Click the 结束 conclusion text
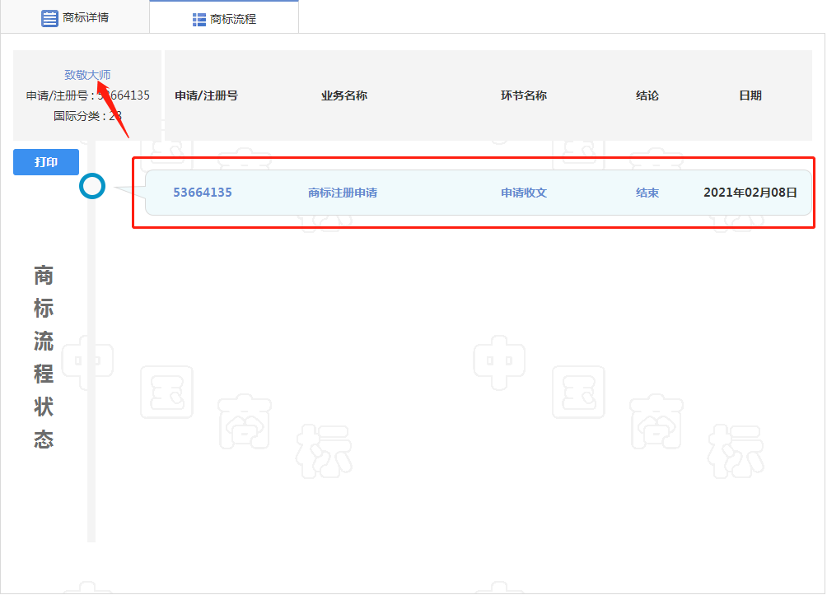This screenshot has height=595, width=827. pyautogui.click(x=647, y=193)
